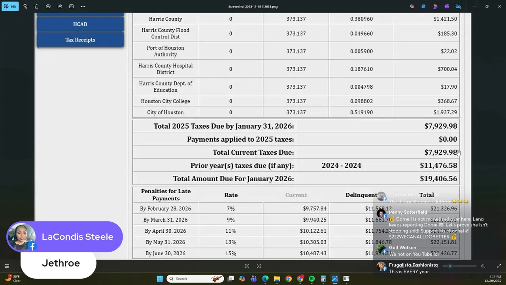Open the Windows Start menu

point(160,279)
